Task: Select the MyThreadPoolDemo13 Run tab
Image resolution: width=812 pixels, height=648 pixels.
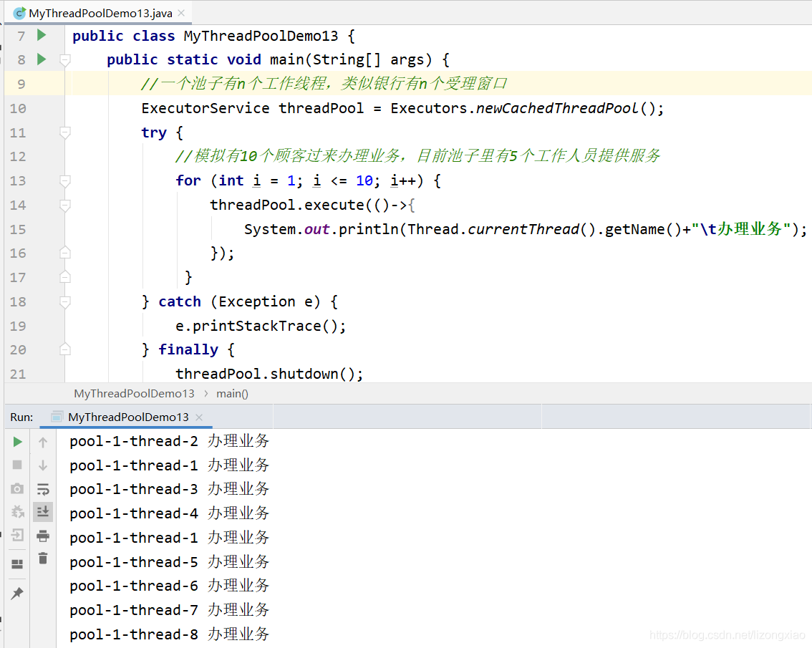Action: point(127,417)
